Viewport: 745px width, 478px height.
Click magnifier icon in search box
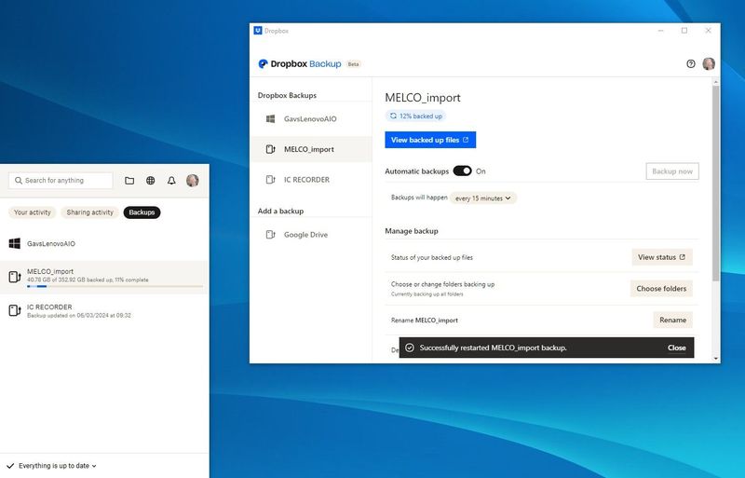(19, 180)
